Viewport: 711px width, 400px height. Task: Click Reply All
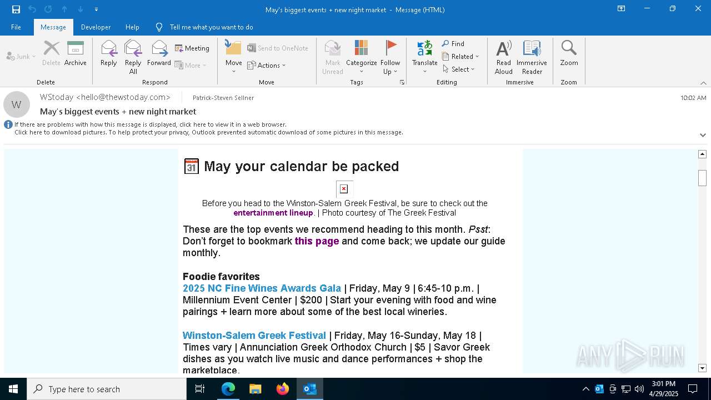133,57
